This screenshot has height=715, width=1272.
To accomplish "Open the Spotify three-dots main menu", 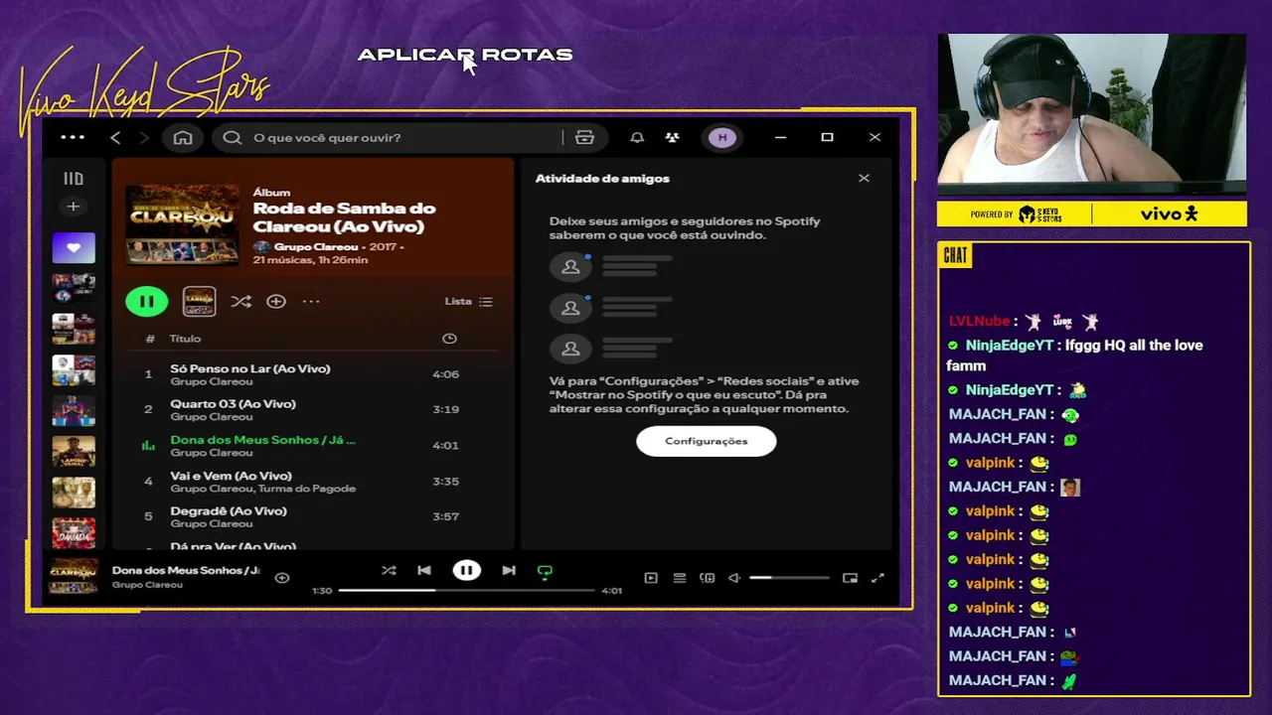I will pos(73,138).
